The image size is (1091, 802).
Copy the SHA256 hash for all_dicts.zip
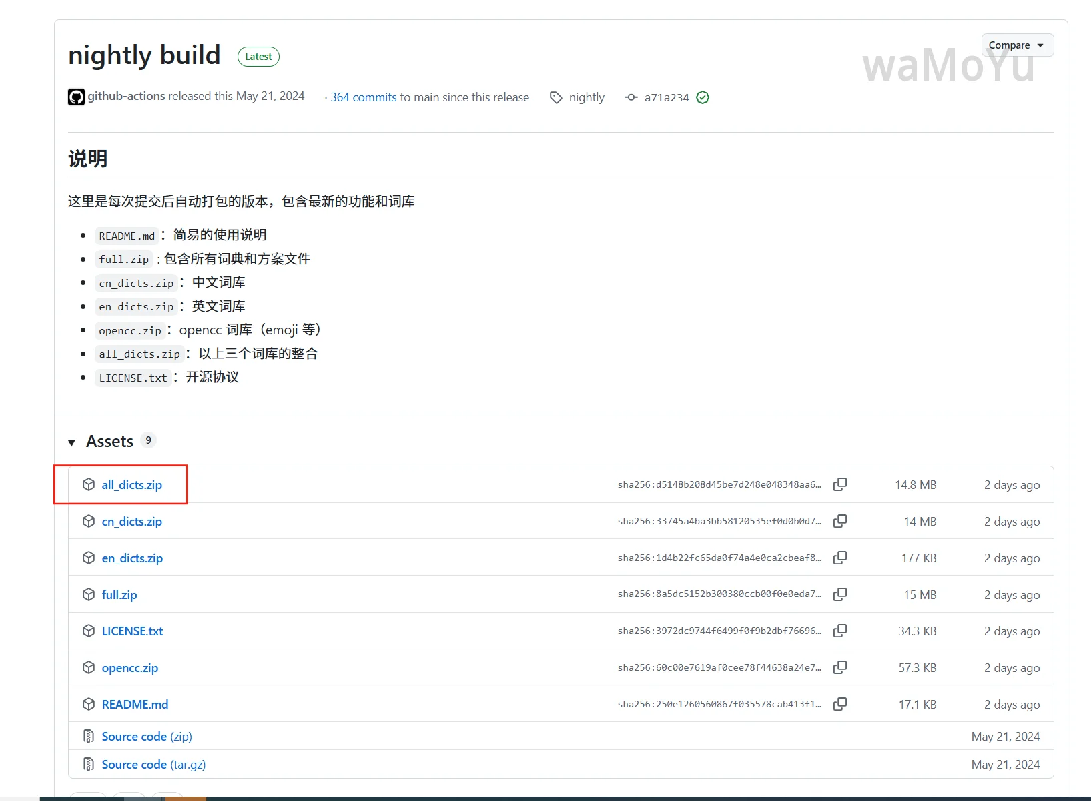pyautogui.click(x=840, y=484)
